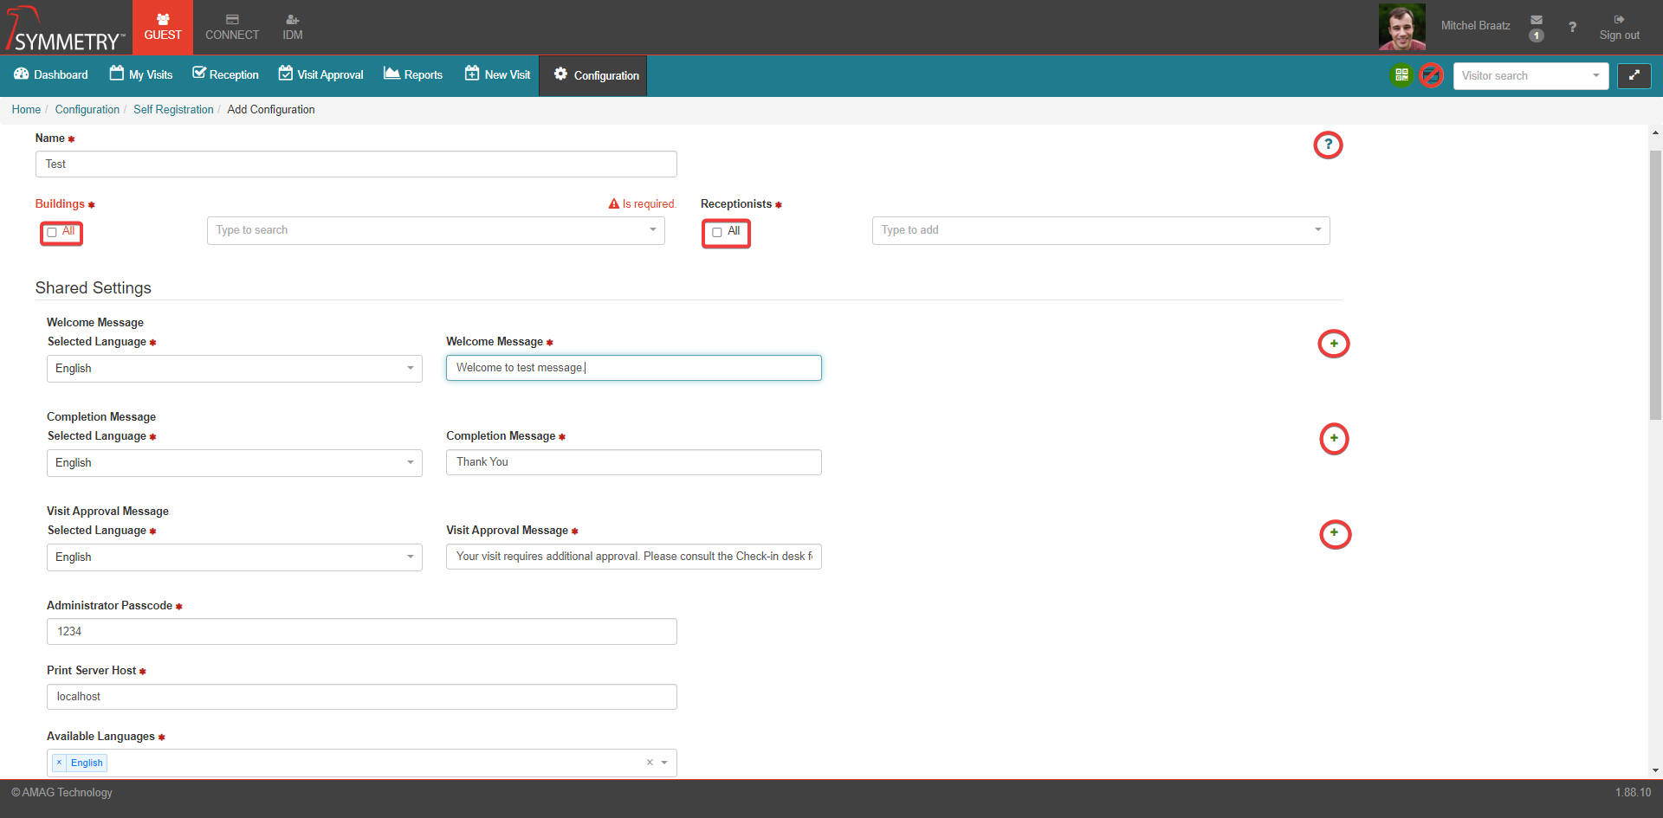Open the Visit Approval menu item
This screenshot has height=818, width=1663.
tap(320, 75)
